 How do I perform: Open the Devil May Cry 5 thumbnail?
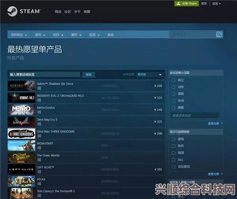[x=21, y=122]
